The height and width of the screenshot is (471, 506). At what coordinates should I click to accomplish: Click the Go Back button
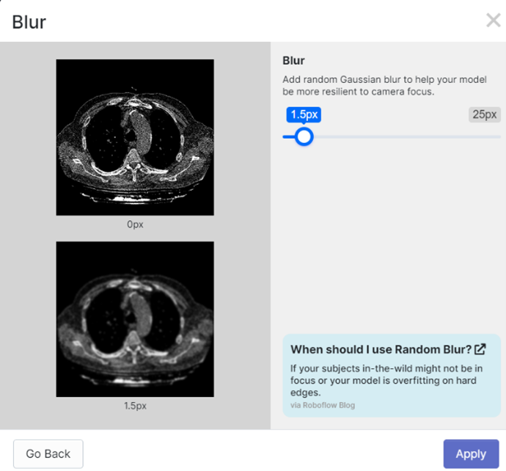(48, 453)
